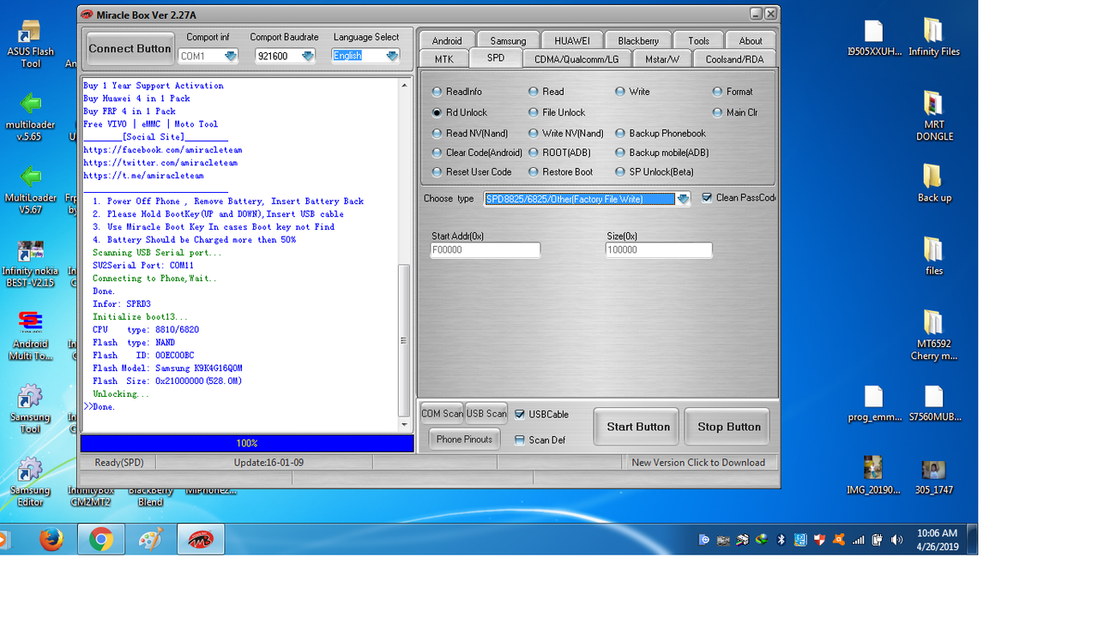Open the Comport Baudrate 921600 dropdown
Screen dimensions: 1098x617
(x=307, y=56)
